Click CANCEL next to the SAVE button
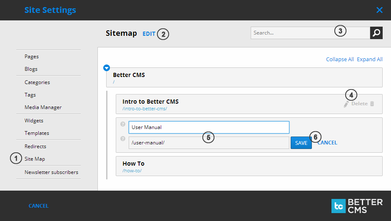This screenshot has width=391, height=221. point(327,142)
